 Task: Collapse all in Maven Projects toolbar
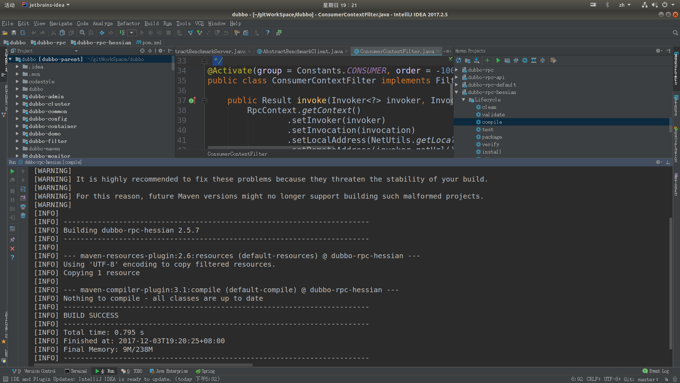pyautogui.click(x=543, y=61)
